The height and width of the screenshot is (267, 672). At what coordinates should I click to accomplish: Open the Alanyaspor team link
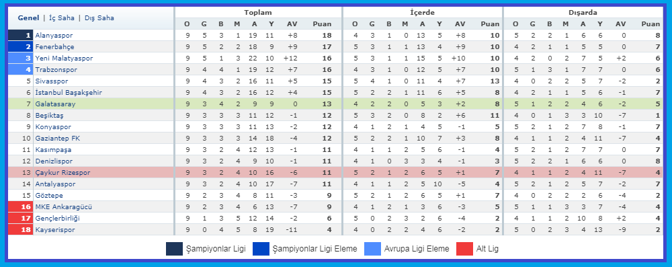click(54, 35)
